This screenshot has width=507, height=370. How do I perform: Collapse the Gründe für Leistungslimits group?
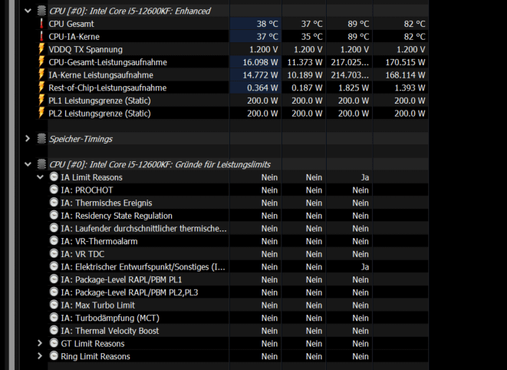click(x=28, y=164)
